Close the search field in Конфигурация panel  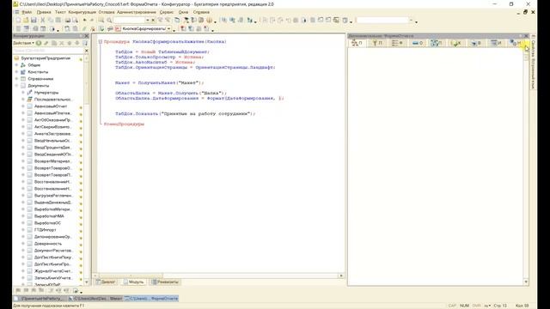(x=87, y=51)
